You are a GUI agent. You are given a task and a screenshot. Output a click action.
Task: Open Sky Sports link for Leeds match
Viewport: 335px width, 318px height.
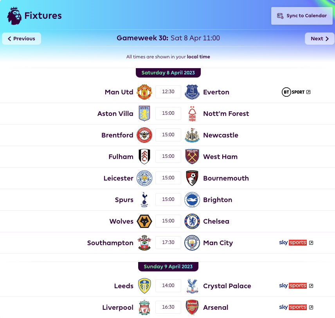coord(296,286)
